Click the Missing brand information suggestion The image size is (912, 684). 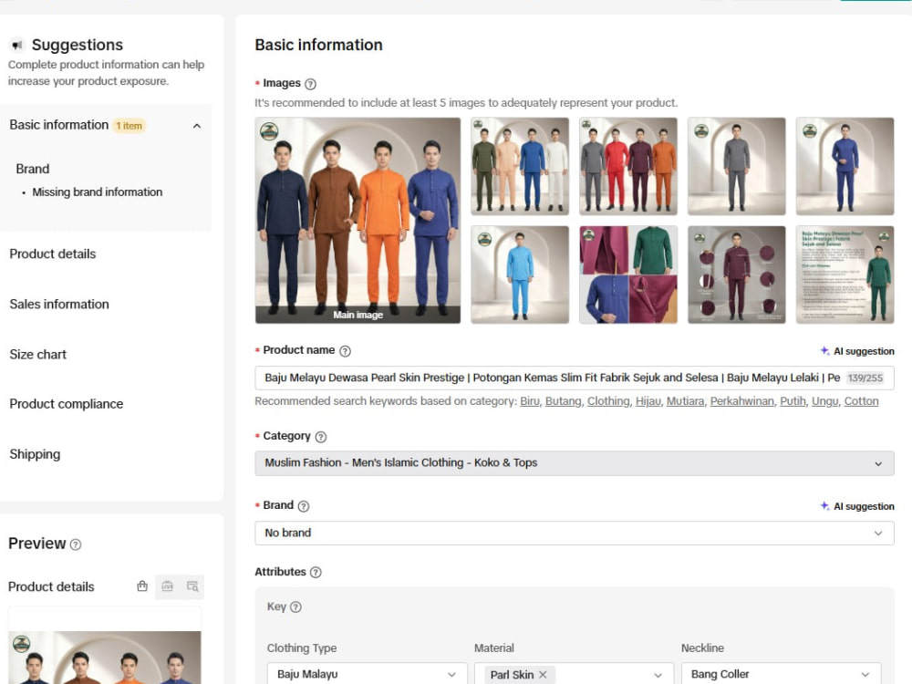coord(98,192)
